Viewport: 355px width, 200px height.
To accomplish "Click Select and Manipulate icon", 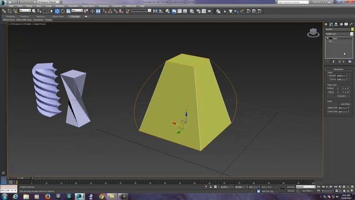I will tap(92, 11).
